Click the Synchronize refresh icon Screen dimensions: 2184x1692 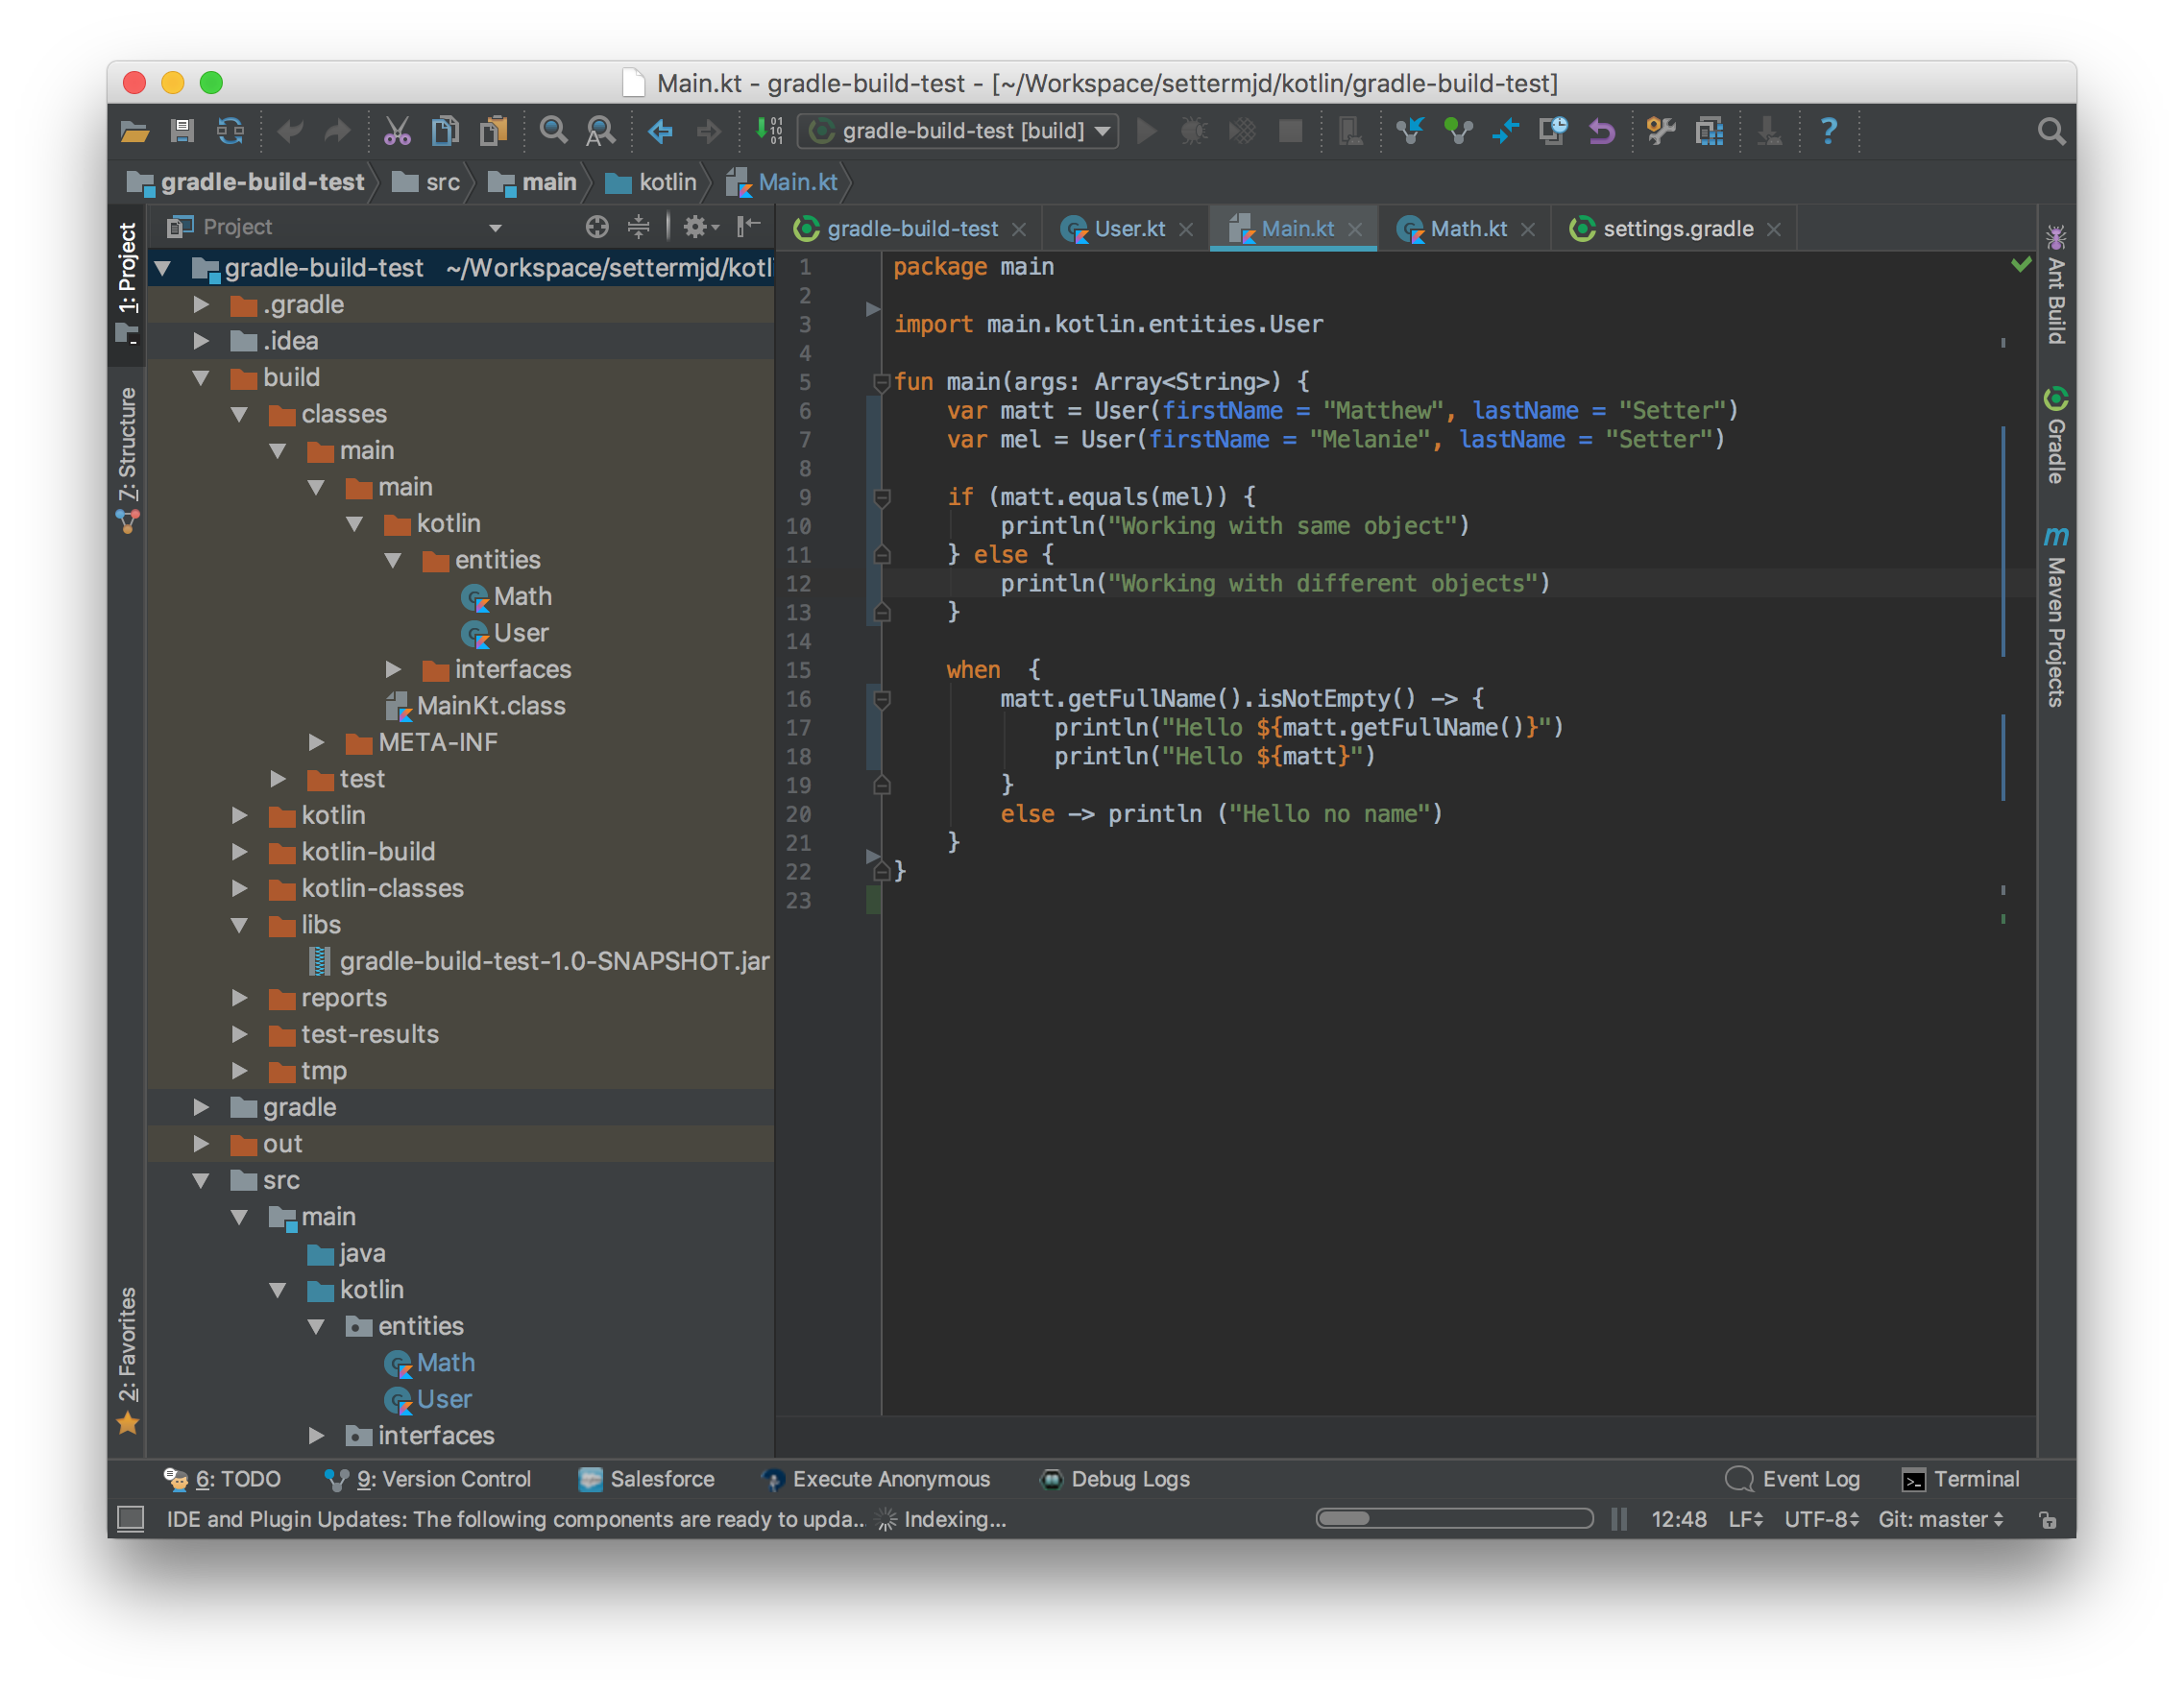pyautogui.click(x=230, y=131)
